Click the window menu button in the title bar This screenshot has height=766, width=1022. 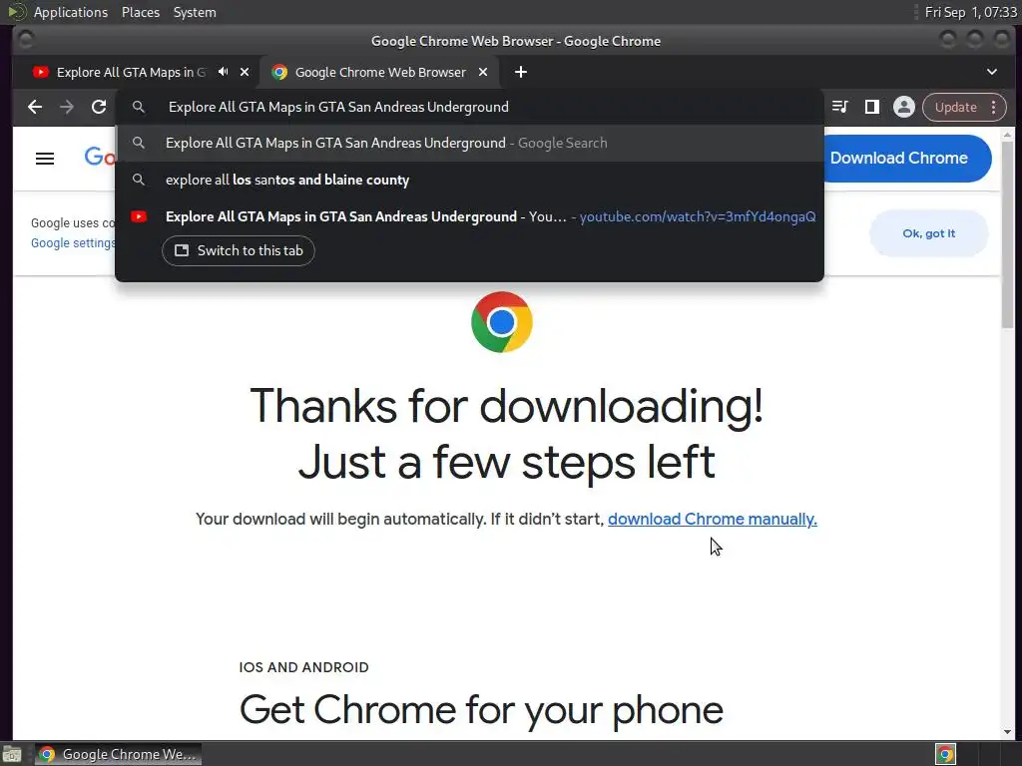pyautogui.click(x=25, y=40)
